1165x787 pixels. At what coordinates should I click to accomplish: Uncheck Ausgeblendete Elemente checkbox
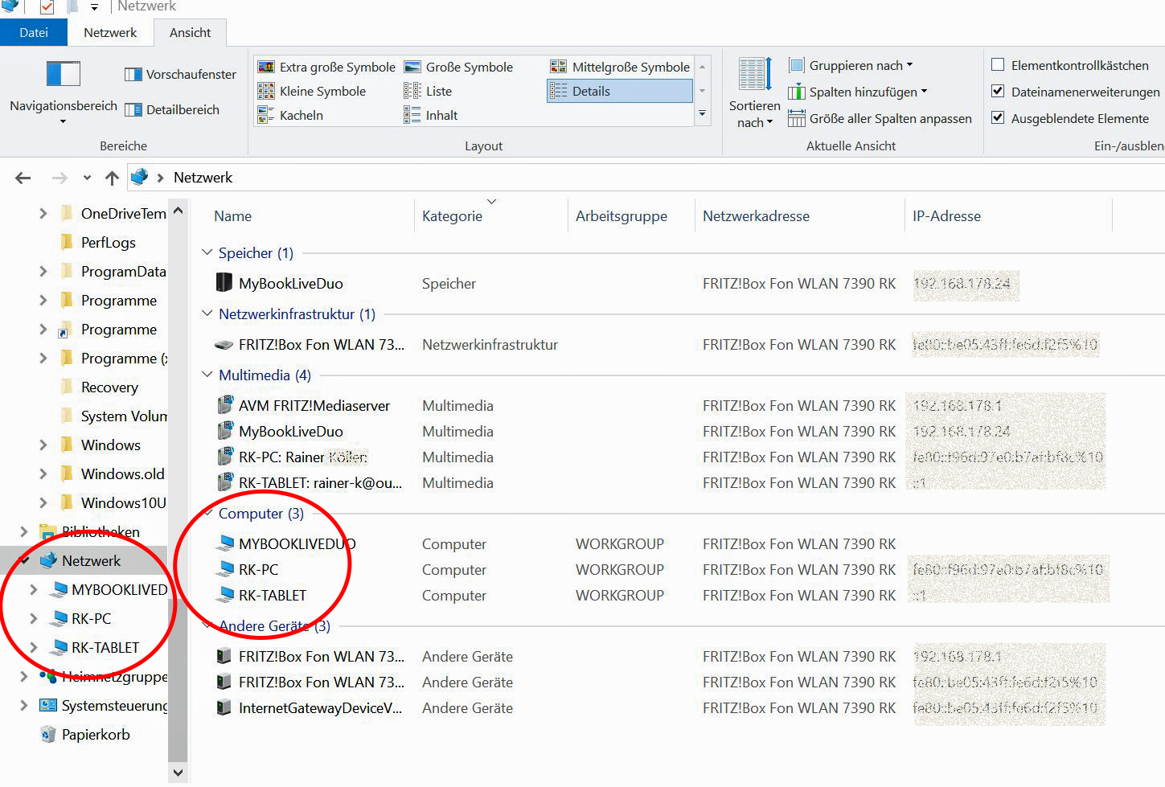click(x=998, y=117)
